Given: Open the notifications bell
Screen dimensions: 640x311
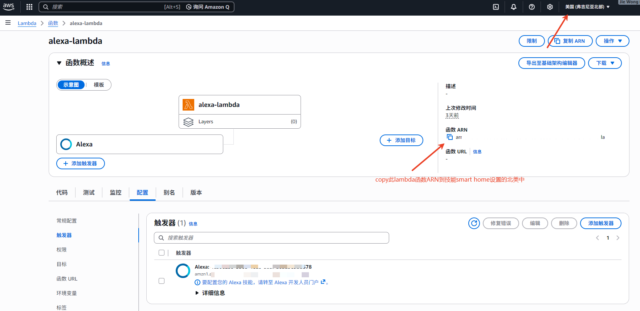Looking at the screenshot, I should point(514,7).
